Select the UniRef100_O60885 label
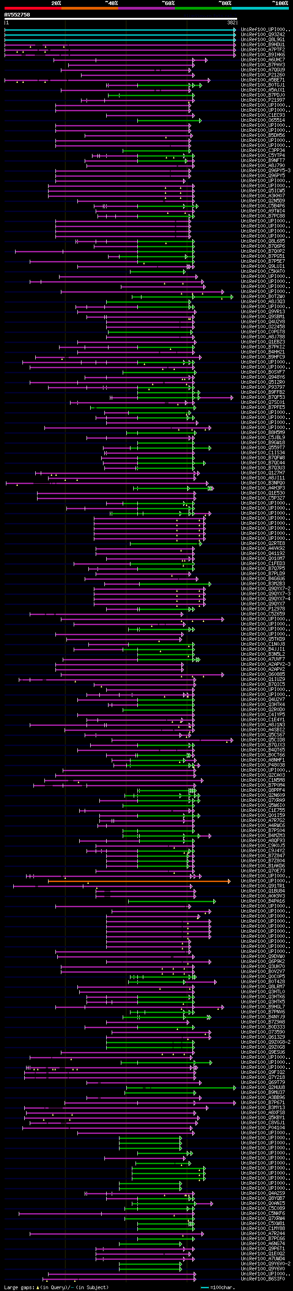The height and width of the screenshot is (1291, 293). coord(263,674)
